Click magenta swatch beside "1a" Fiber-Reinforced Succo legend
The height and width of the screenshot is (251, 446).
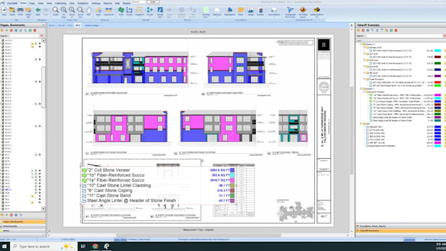point(232,180)
